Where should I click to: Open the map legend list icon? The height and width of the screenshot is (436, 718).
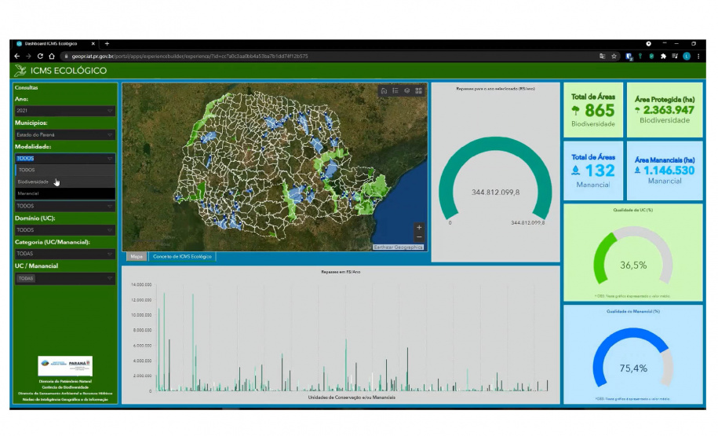coord(395,91)
